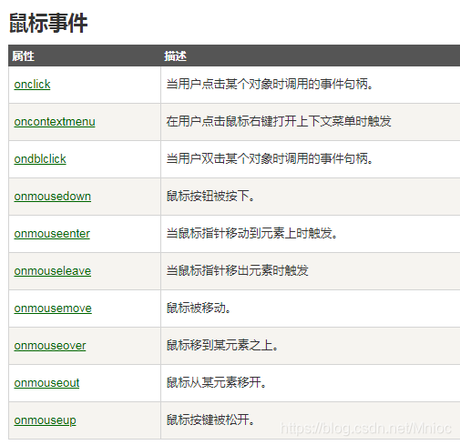Image resolution: width=460 pixels, height=445 pixels.
Task: Open the oncontextmenu link
Action: 55,122
